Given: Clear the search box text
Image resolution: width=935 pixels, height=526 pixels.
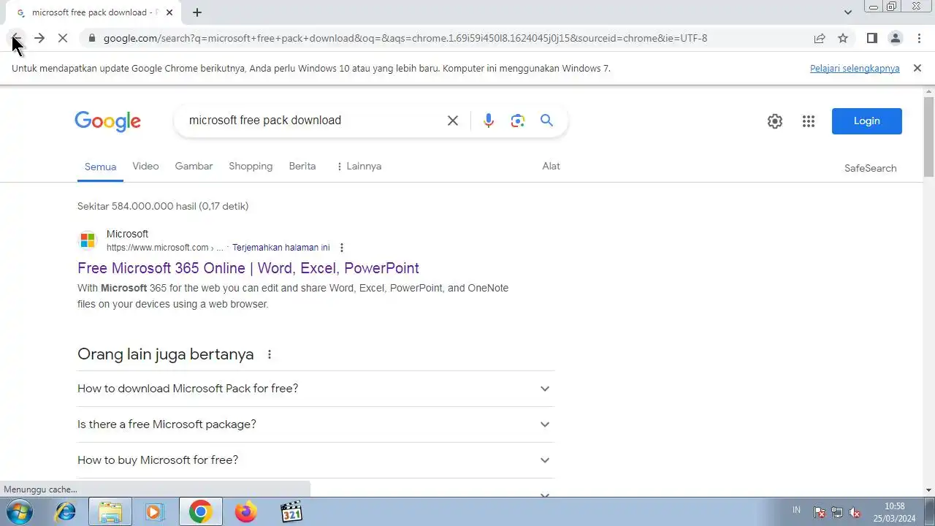Looking at the screenshot, I should coord(453,121).
